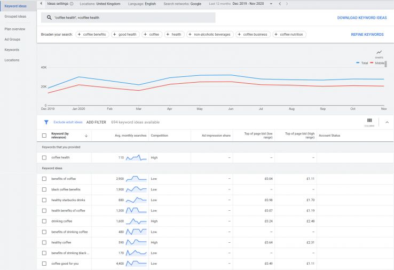Check the select-all keywords header checkbox
Viewport: 394px width, 270px height.
[x=44, y=136]
